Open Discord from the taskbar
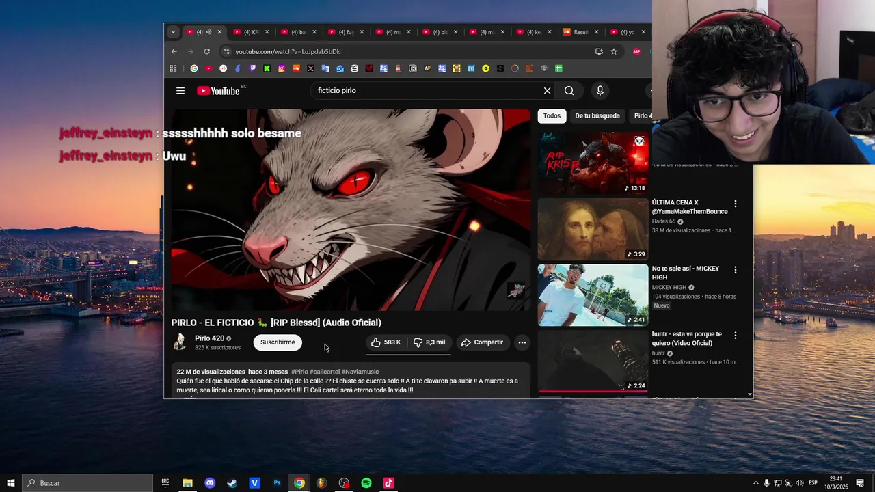Image resolution: width=875 pixels, height=492 pixels. [x=210, y=483]
